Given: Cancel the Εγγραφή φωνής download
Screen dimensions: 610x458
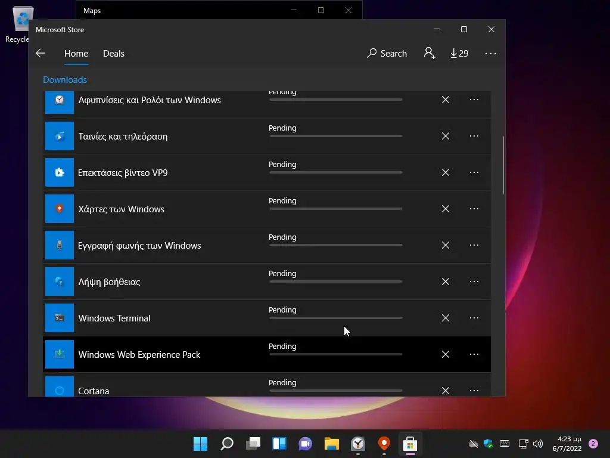Looking at the screenshot, I should click(446, 245).
